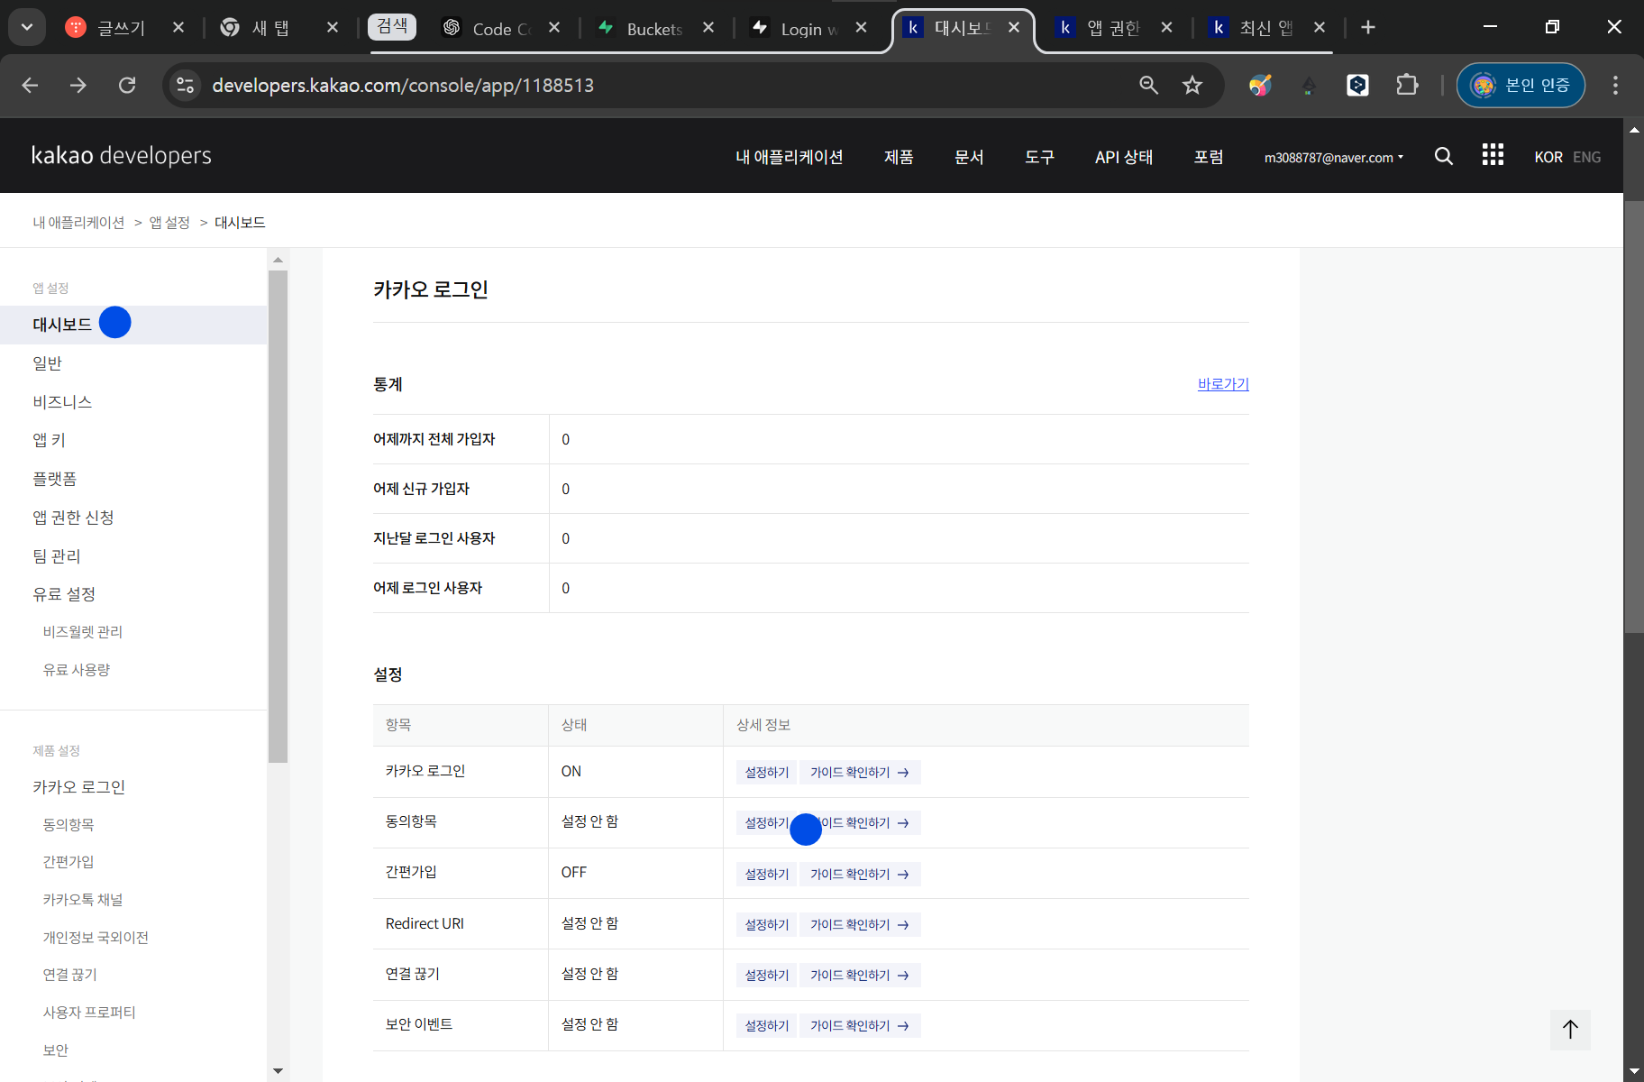Click the zoom magnifier in address bar

pos(1148,85)
